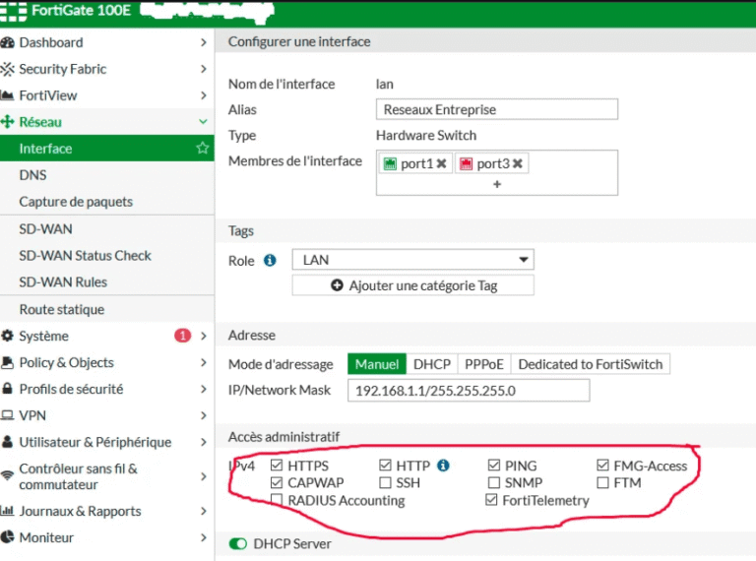Click the Policy & Objects icon
Image resolution: width=756 pixels, height=561 pixels.
coord(7,362)
